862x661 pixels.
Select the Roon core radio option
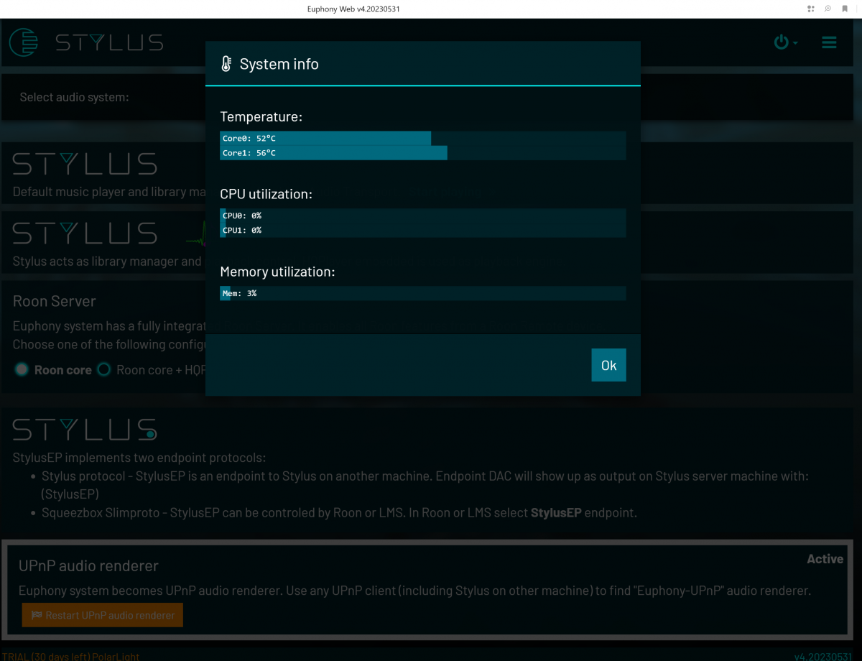coord(22,370)
